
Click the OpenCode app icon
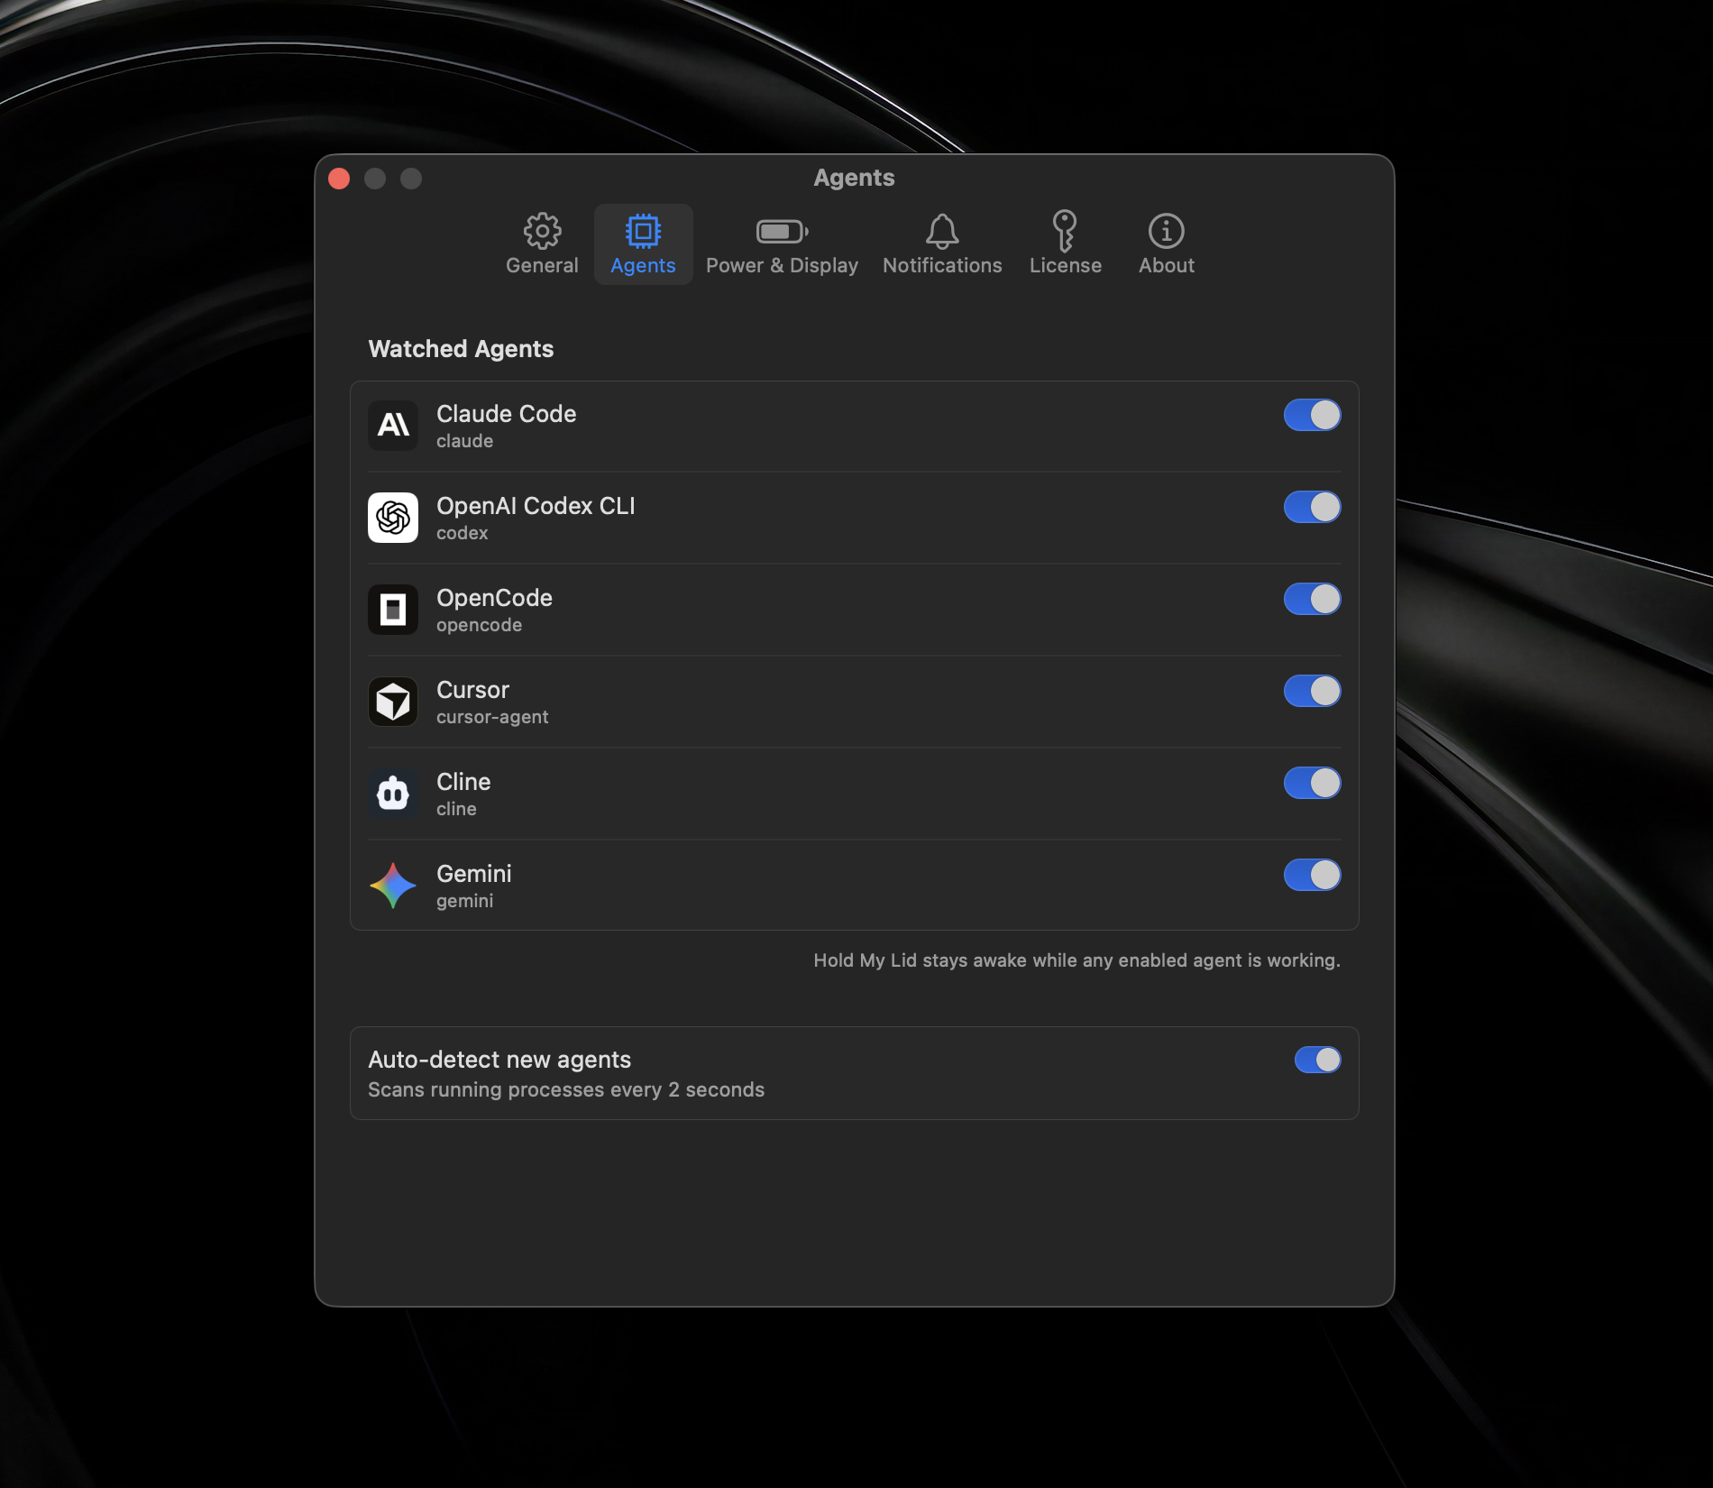[x=393, y=610]
